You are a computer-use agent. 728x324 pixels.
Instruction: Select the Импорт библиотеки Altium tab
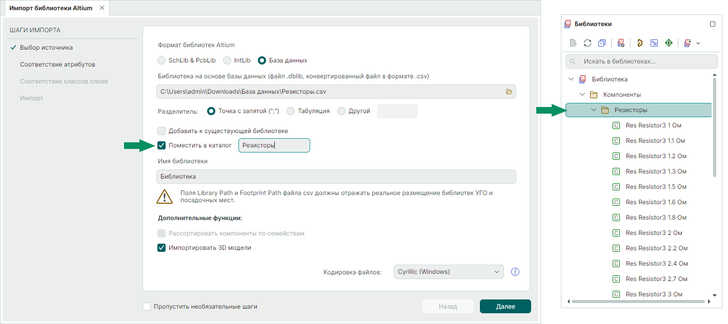[x=50, y=8]
